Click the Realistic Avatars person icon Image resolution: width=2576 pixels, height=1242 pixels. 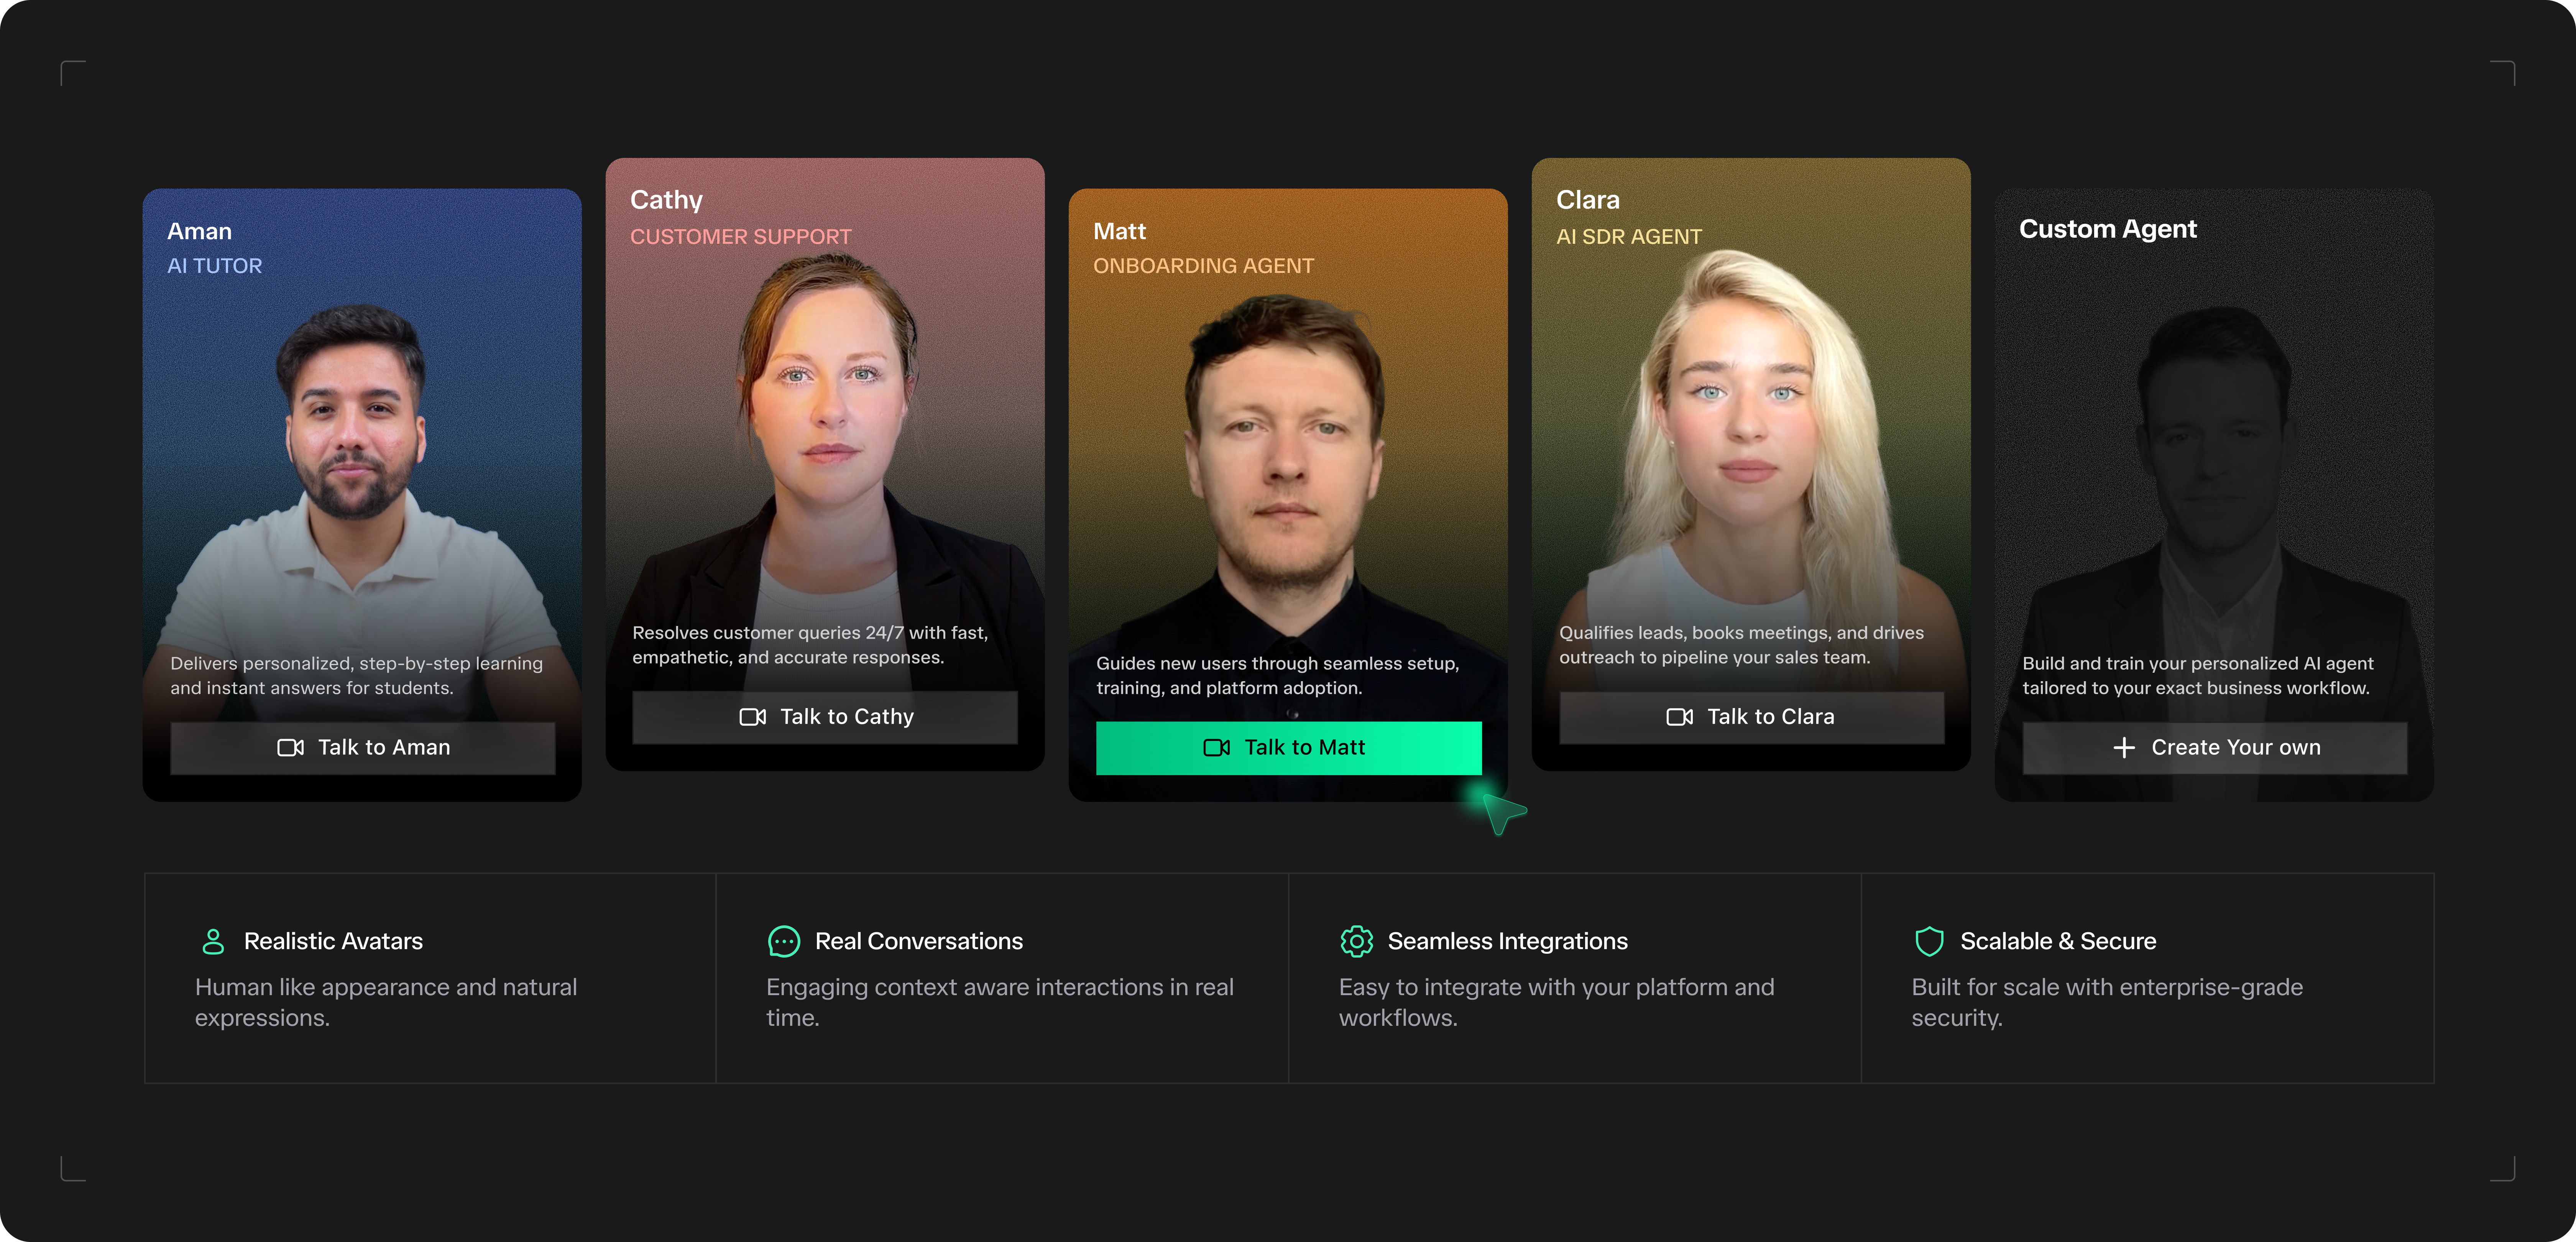213,941
